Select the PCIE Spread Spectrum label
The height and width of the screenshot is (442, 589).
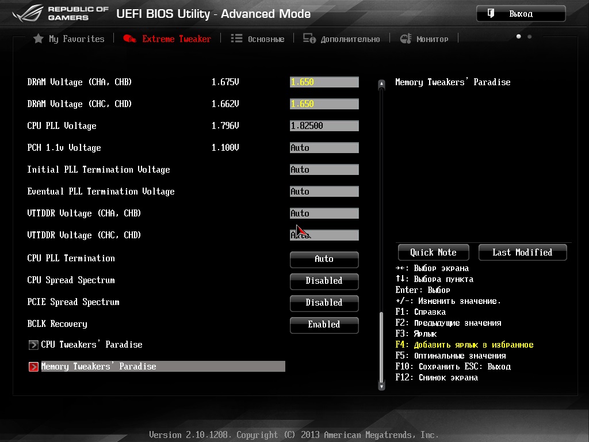pos(73,302)
